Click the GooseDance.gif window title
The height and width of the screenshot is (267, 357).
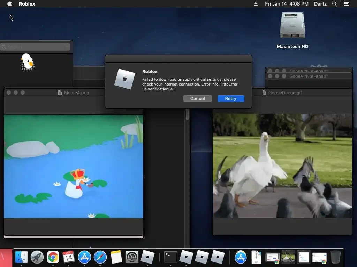(x=285, y=92)
